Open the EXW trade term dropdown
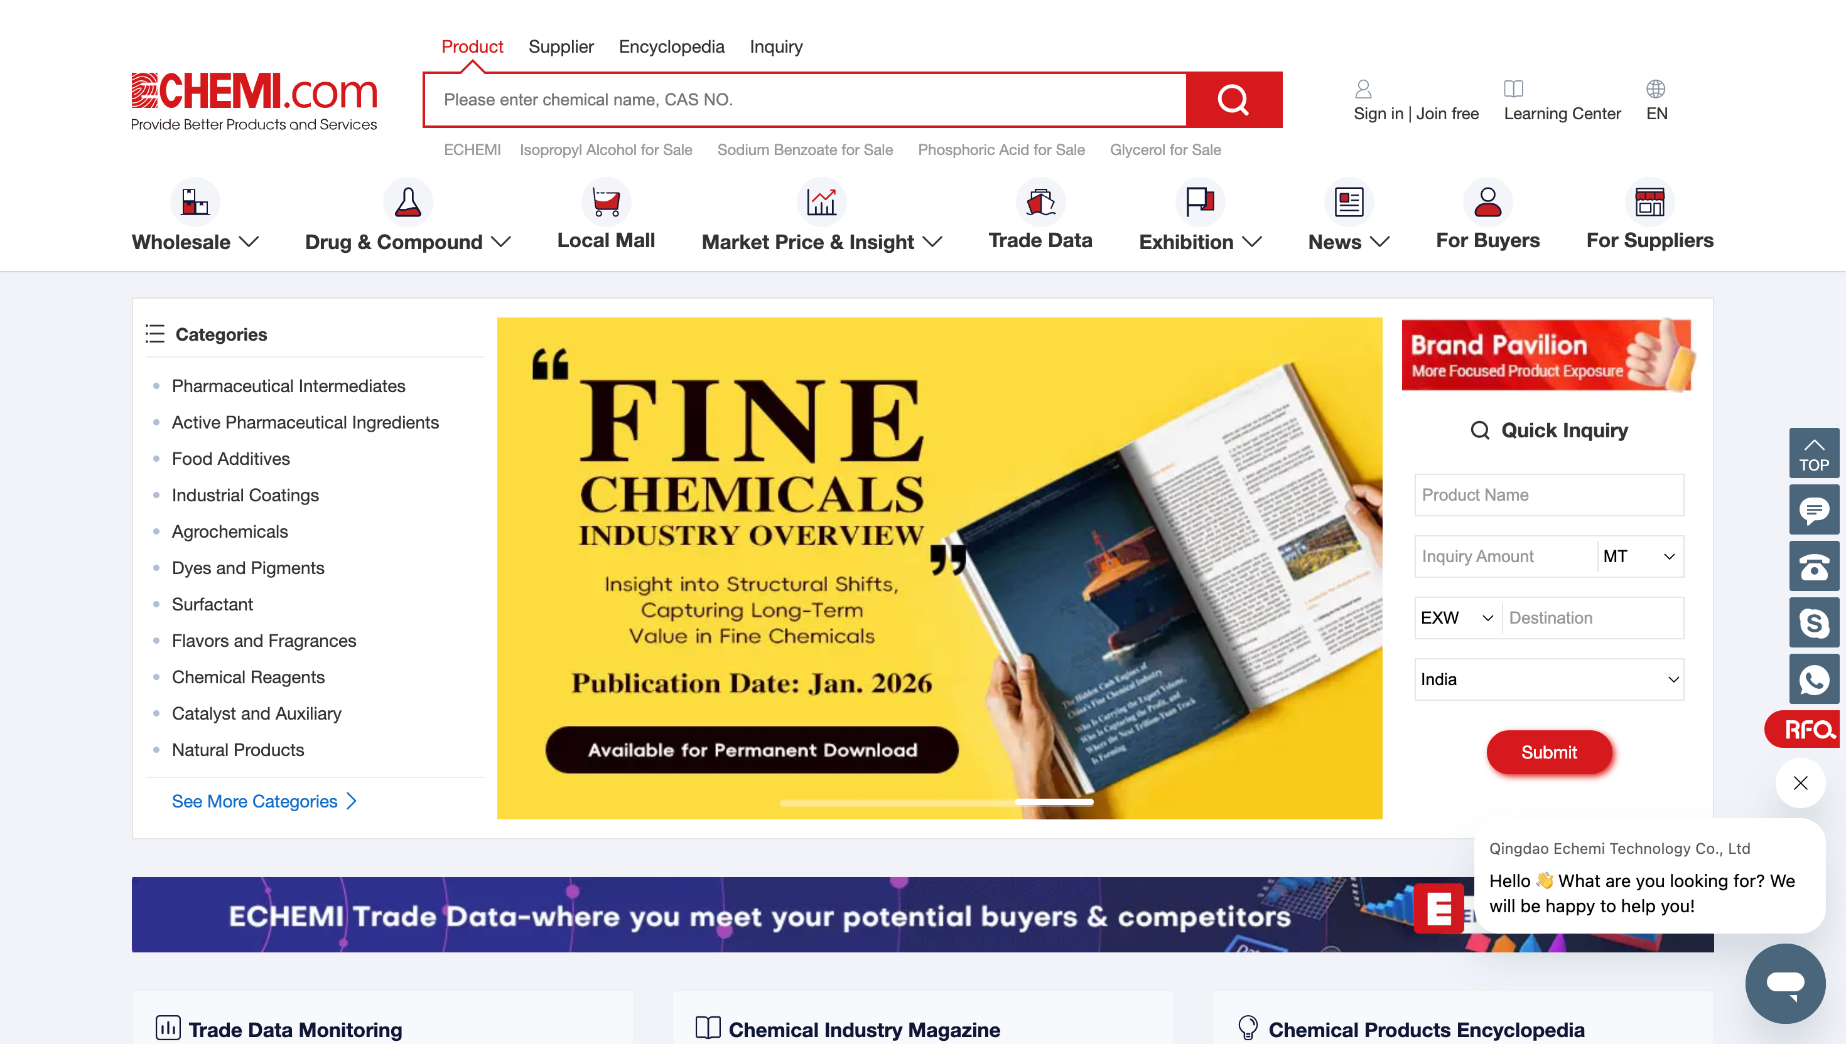The image size is (1846, 1044). [1458, 618]
